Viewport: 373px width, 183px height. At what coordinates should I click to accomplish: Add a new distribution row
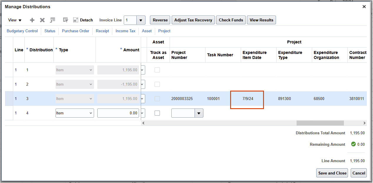click(x=32, y=20)
